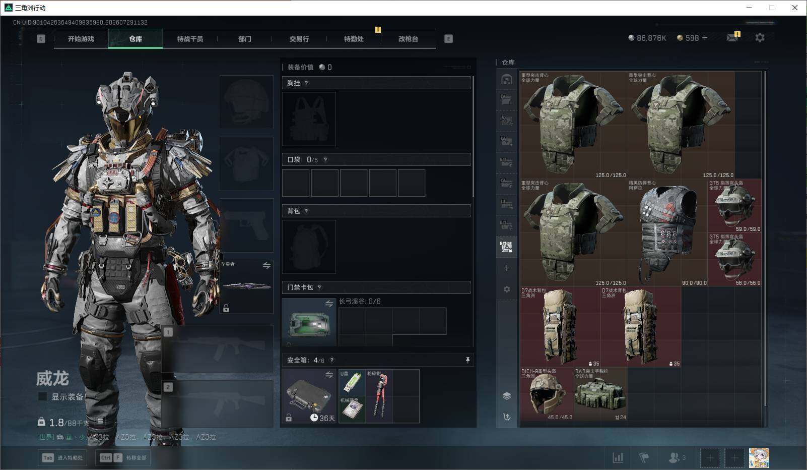Click the empty body armor equipment slot

point(246,163)
